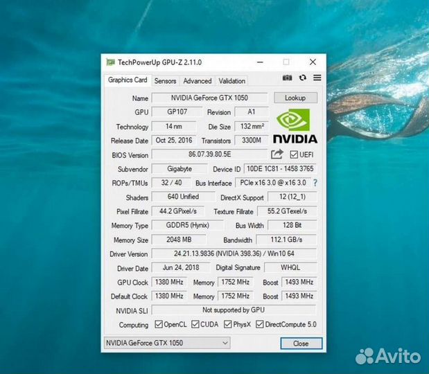Click the Bandwidth value 112.1 GB/s
The width and height of the screenshot is (429, 374).
tap(286, 240)
